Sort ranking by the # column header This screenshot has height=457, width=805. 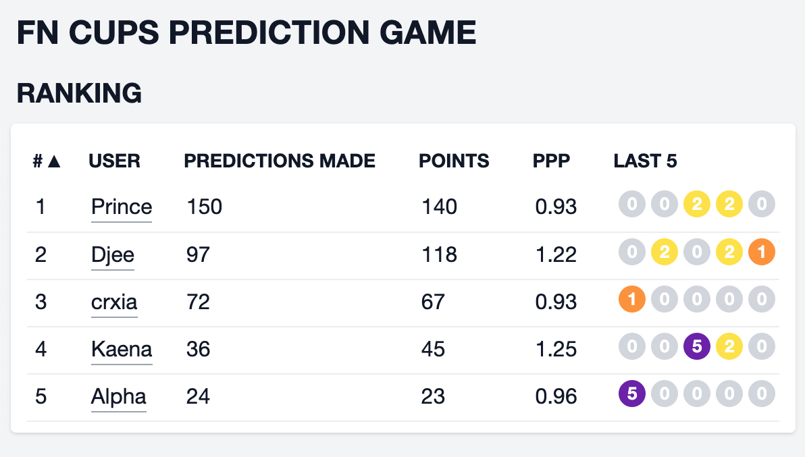pos(47,161)
